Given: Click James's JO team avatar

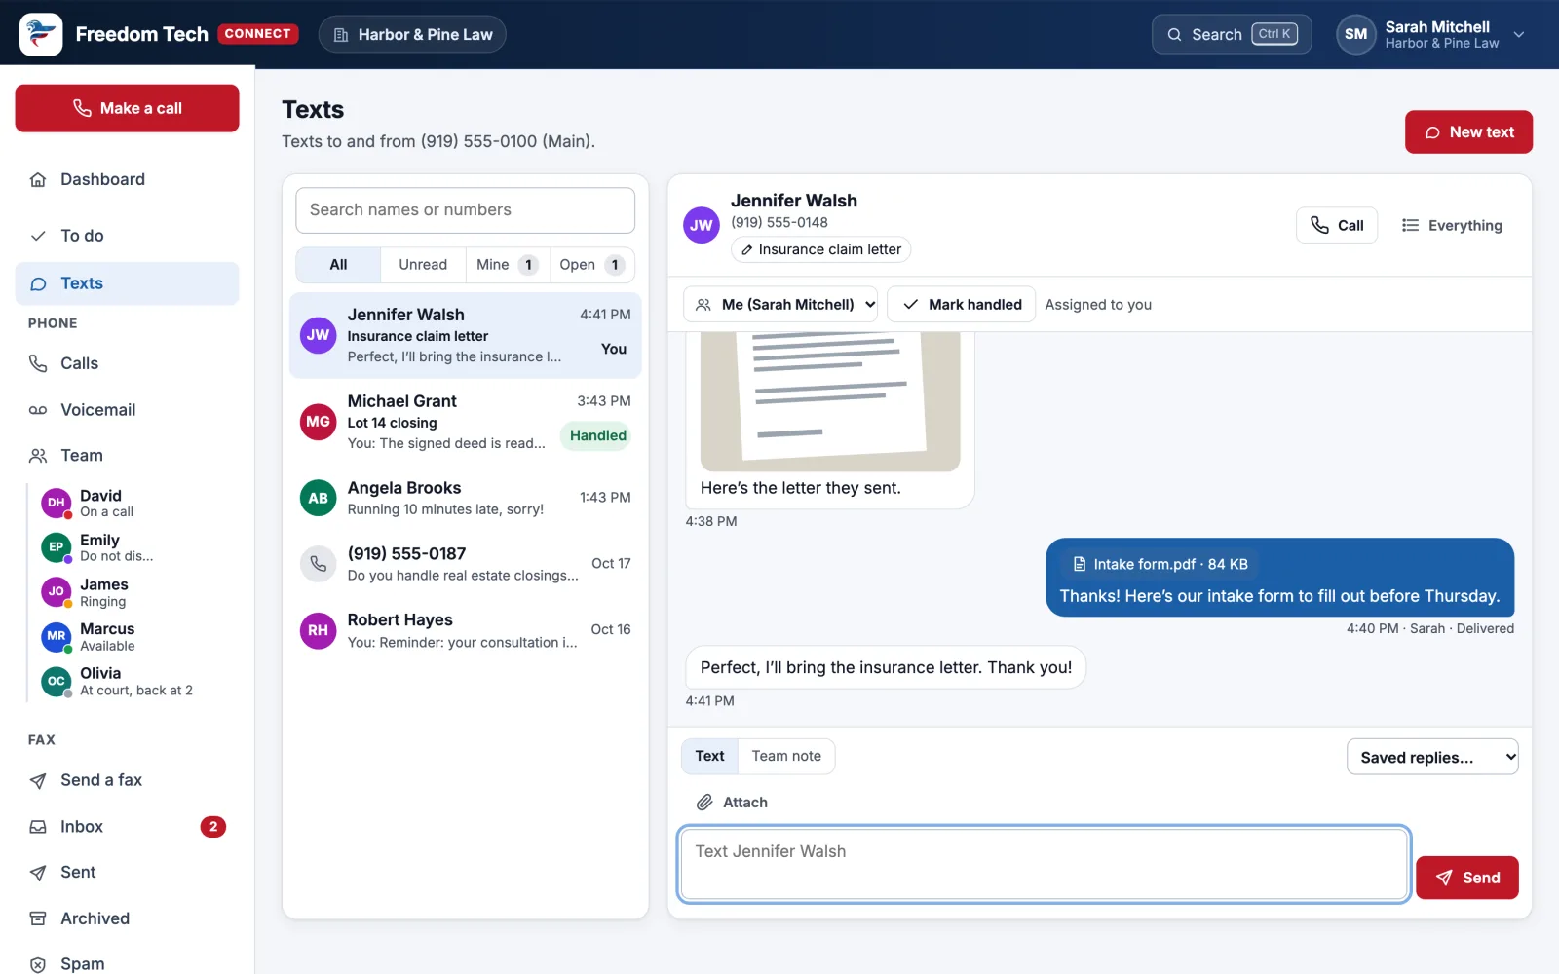Looking at the screenshot, I should click(x=57, y=591).
